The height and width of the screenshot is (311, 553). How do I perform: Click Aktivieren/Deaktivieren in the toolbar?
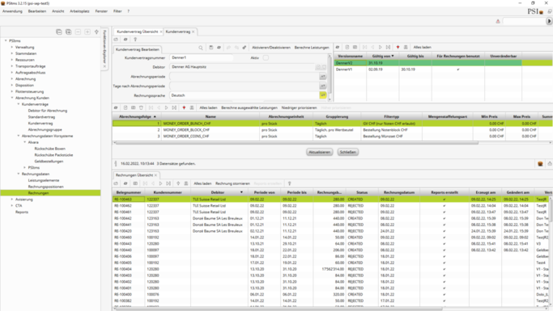pyautogui.click(x=271, y=48)
